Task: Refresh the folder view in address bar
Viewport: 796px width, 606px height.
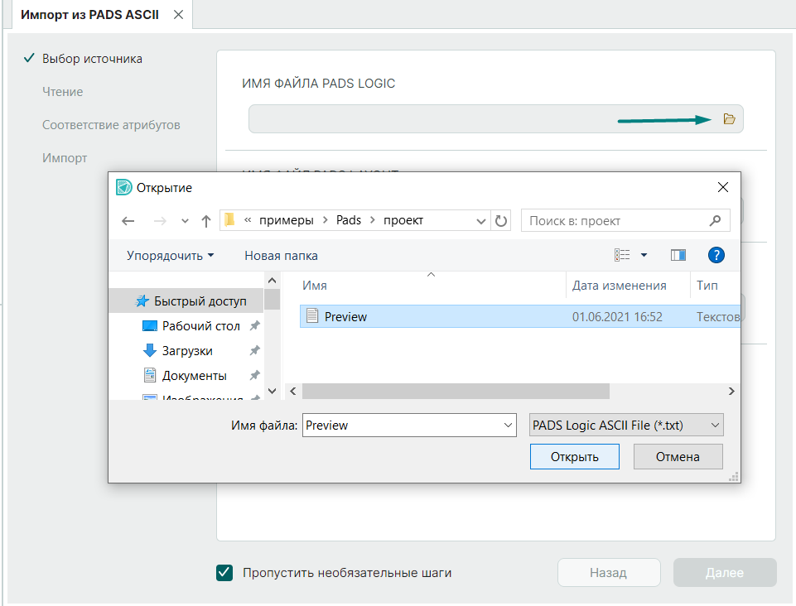Action: pyautogui.click(x=501, y=221)
